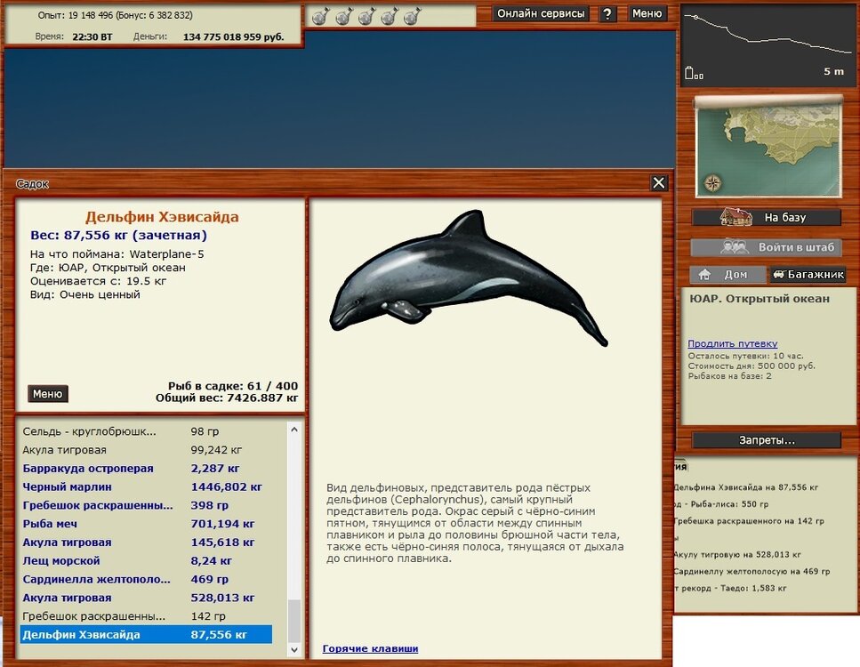Image resolution: width=860 pixels, height=667 pixels.
Task: Click the home icon on Дом button
Action: click(x=704, y=274)
